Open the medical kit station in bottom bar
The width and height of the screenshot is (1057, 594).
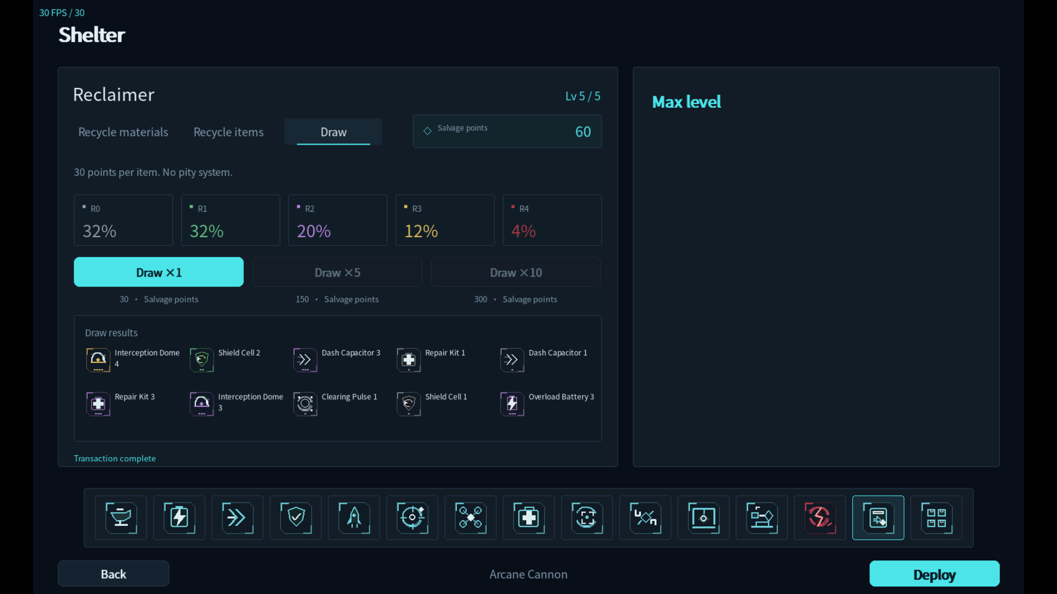click(529, 518)
